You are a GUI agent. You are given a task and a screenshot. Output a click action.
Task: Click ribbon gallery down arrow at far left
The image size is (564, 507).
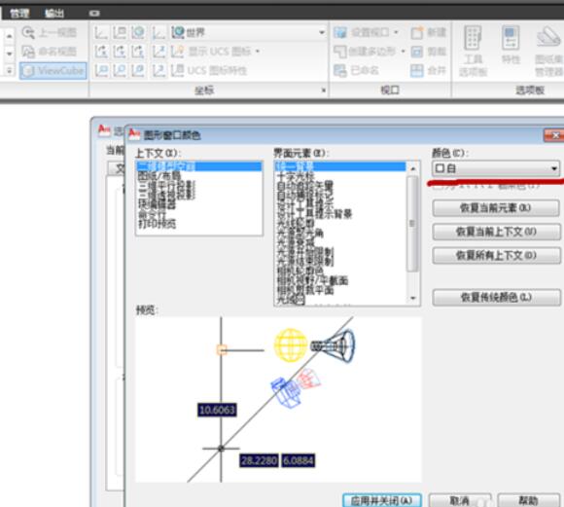pyautogui.click(x=10, y=54)
